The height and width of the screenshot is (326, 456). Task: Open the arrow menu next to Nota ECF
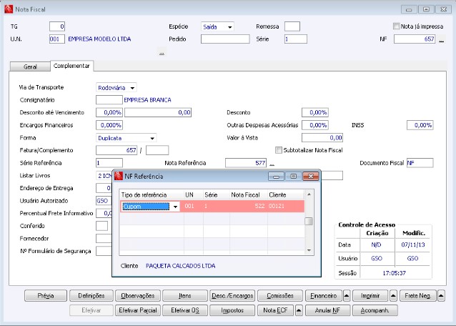click(x=299, y=311)
